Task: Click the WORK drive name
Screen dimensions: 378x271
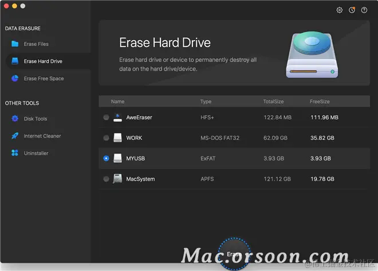Action: (x=134, y=138)
